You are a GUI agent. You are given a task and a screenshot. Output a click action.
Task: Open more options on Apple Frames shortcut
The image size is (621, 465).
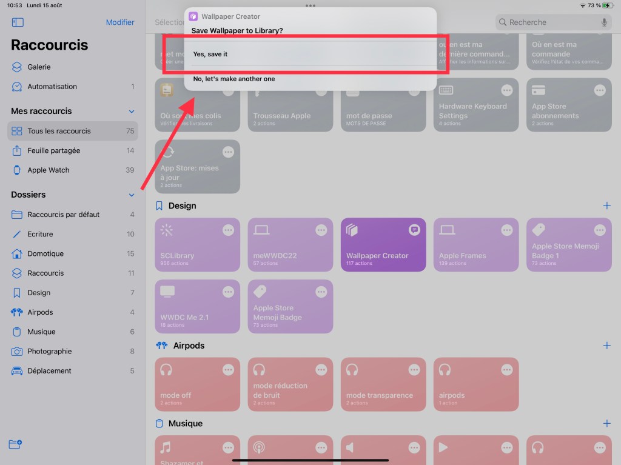tap(507, 230)
